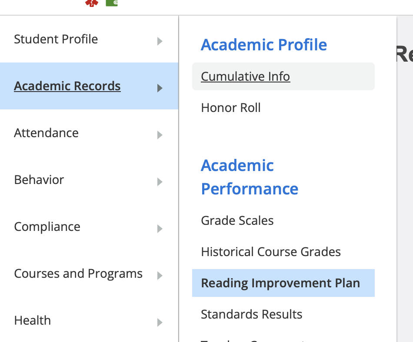This screenshot has width=413, height=342.
Task: Select the Academic Records menu item
Action: 67,86
